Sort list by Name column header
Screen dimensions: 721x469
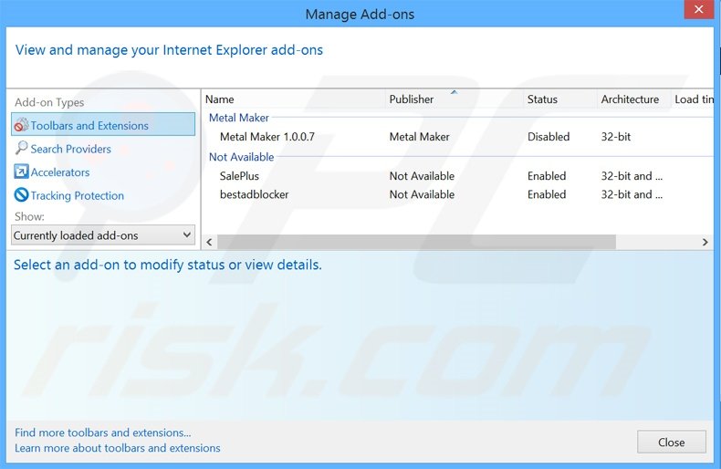[x=294, y=99]
